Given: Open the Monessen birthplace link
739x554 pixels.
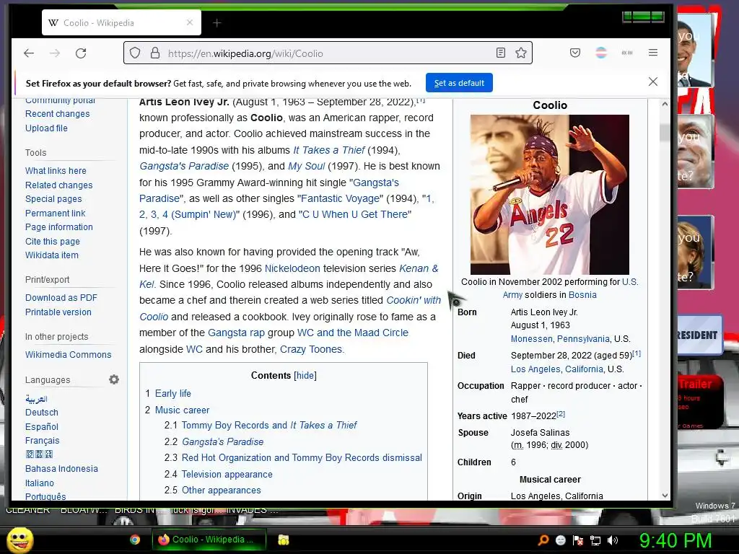Looking at the screenshot, I should [532, 339].
